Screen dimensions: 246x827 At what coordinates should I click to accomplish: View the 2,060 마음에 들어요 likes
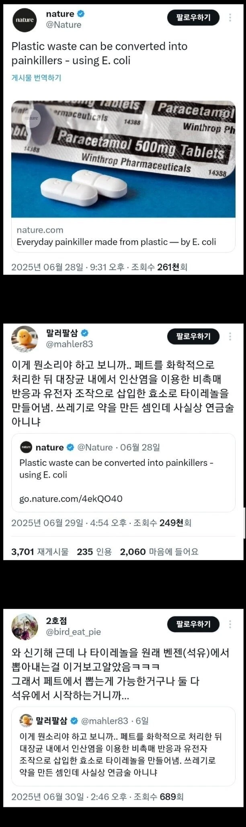(x=159, y=552)
